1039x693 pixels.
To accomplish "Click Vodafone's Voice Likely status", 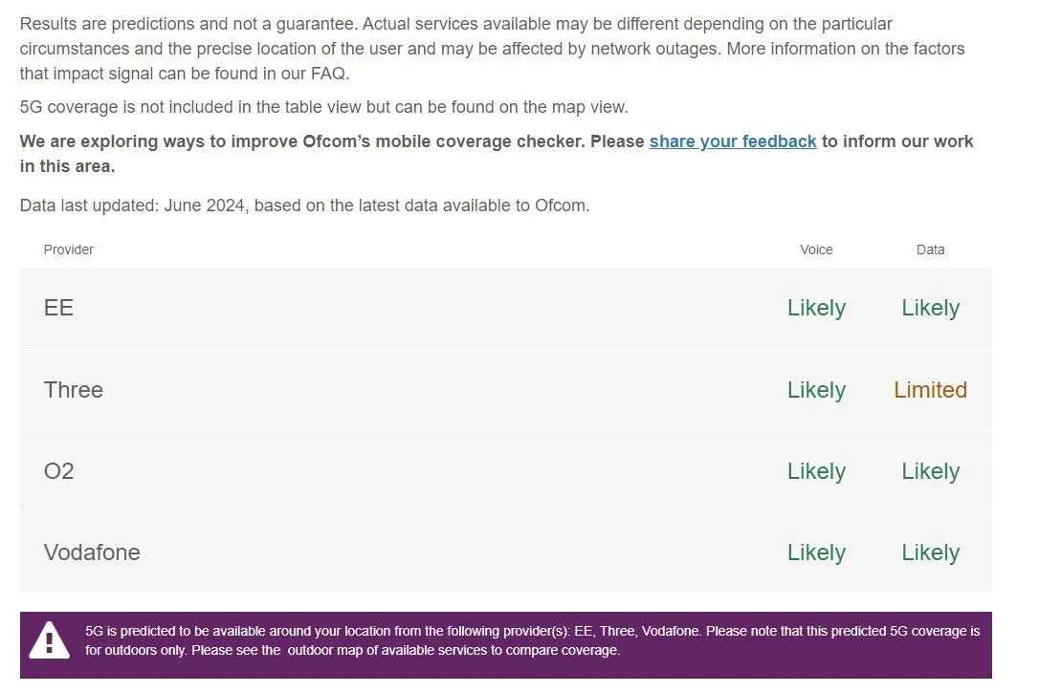I will 816,552.
